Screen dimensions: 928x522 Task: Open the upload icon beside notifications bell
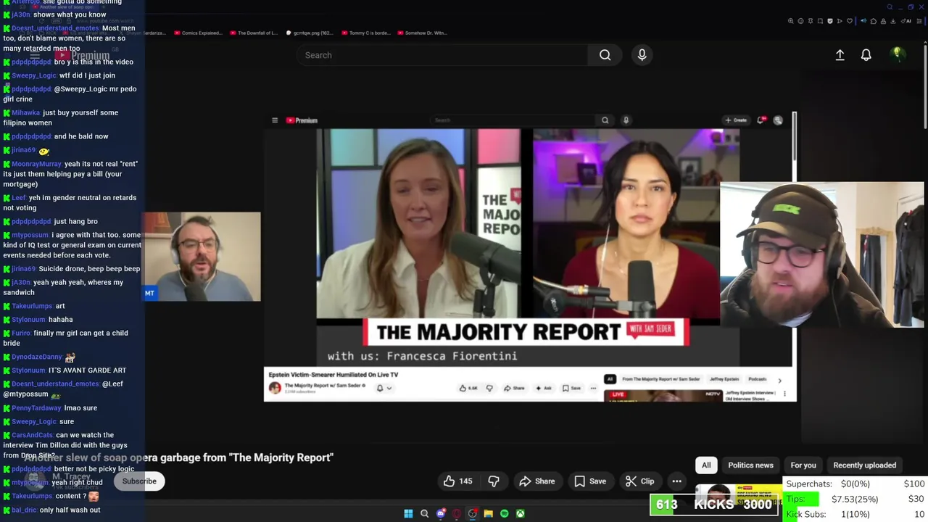tap(840, 55)
